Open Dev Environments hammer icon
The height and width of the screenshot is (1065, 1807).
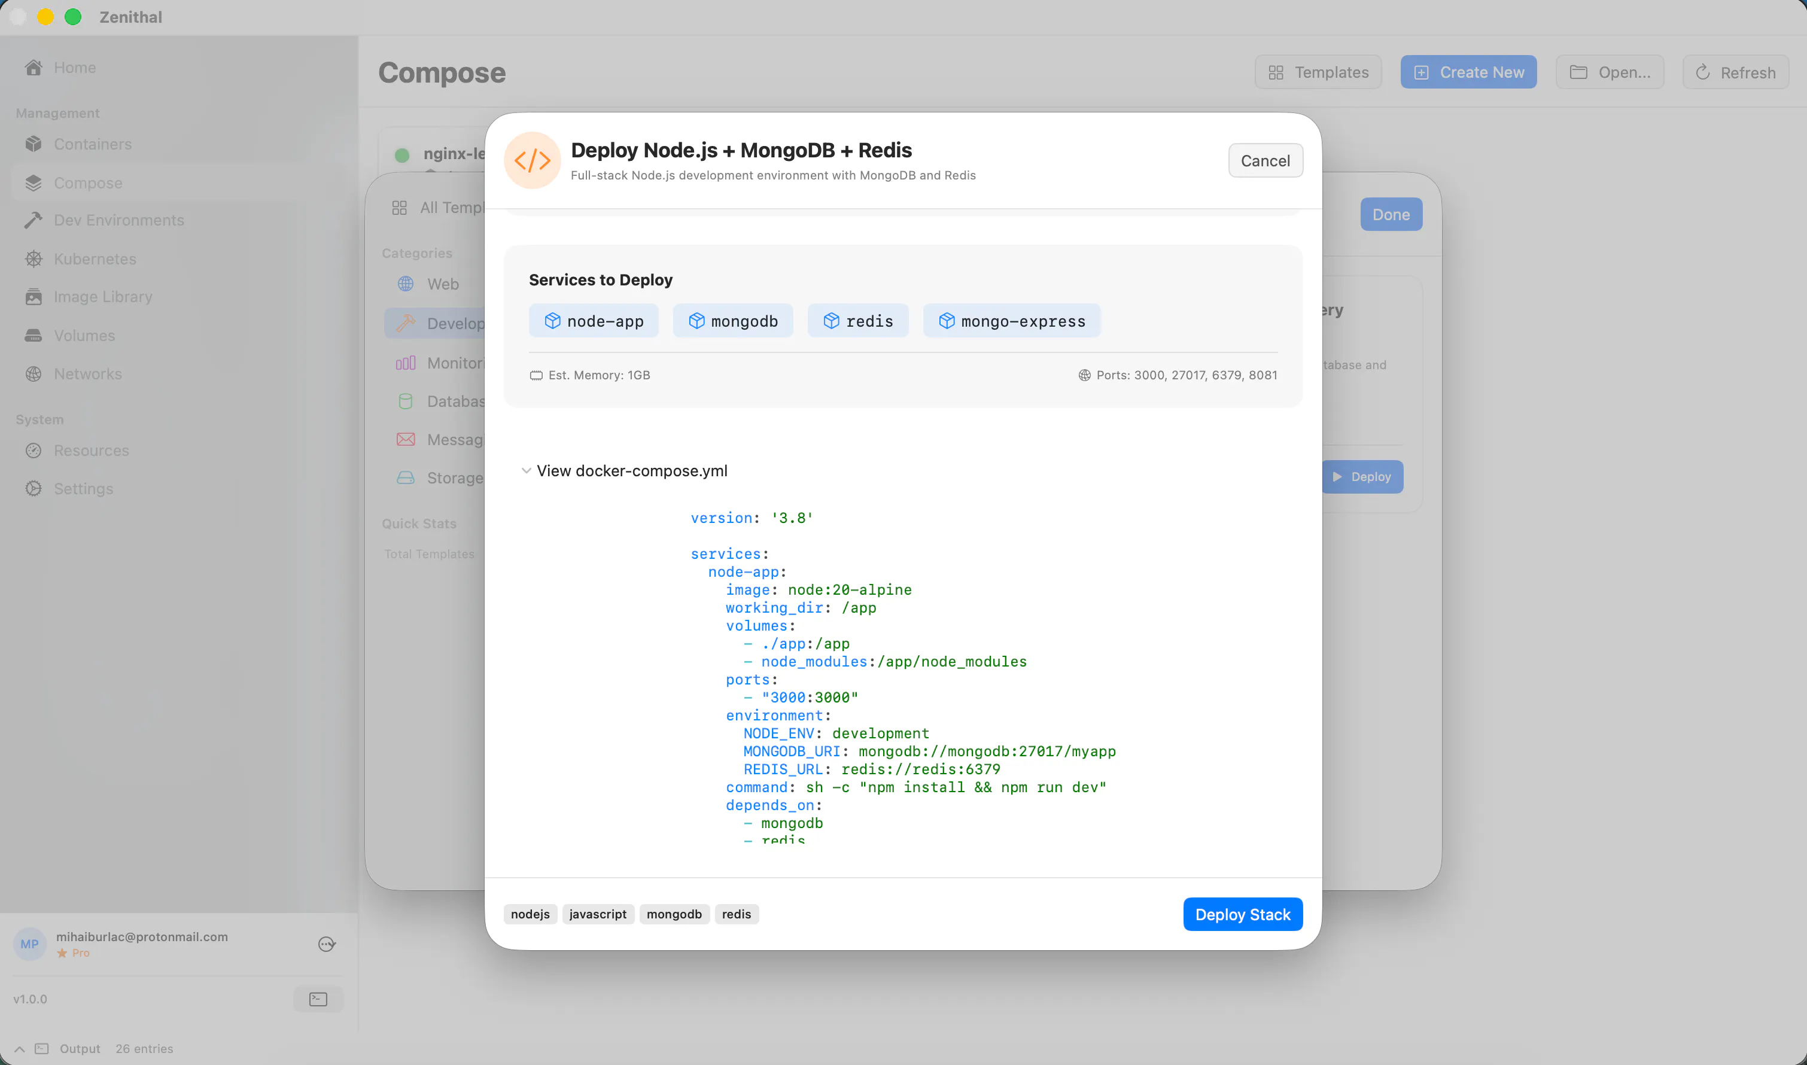tap(33, 220)
